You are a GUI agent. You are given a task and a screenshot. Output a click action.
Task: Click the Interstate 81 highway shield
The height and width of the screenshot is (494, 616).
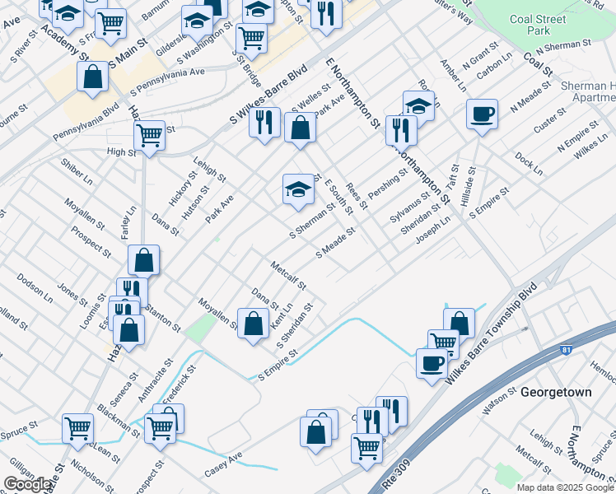pyautogui.click(x=565, y=350)
